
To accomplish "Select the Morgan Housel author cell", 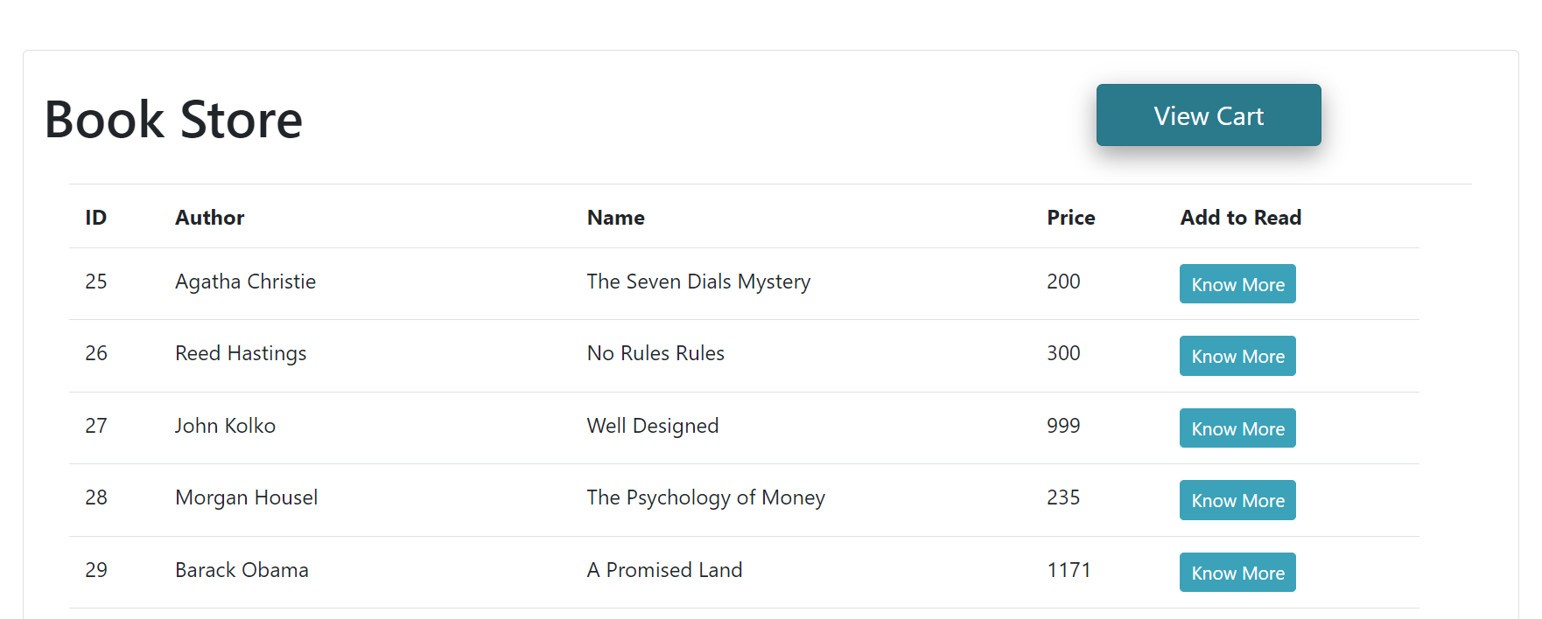I will point(246,497).
